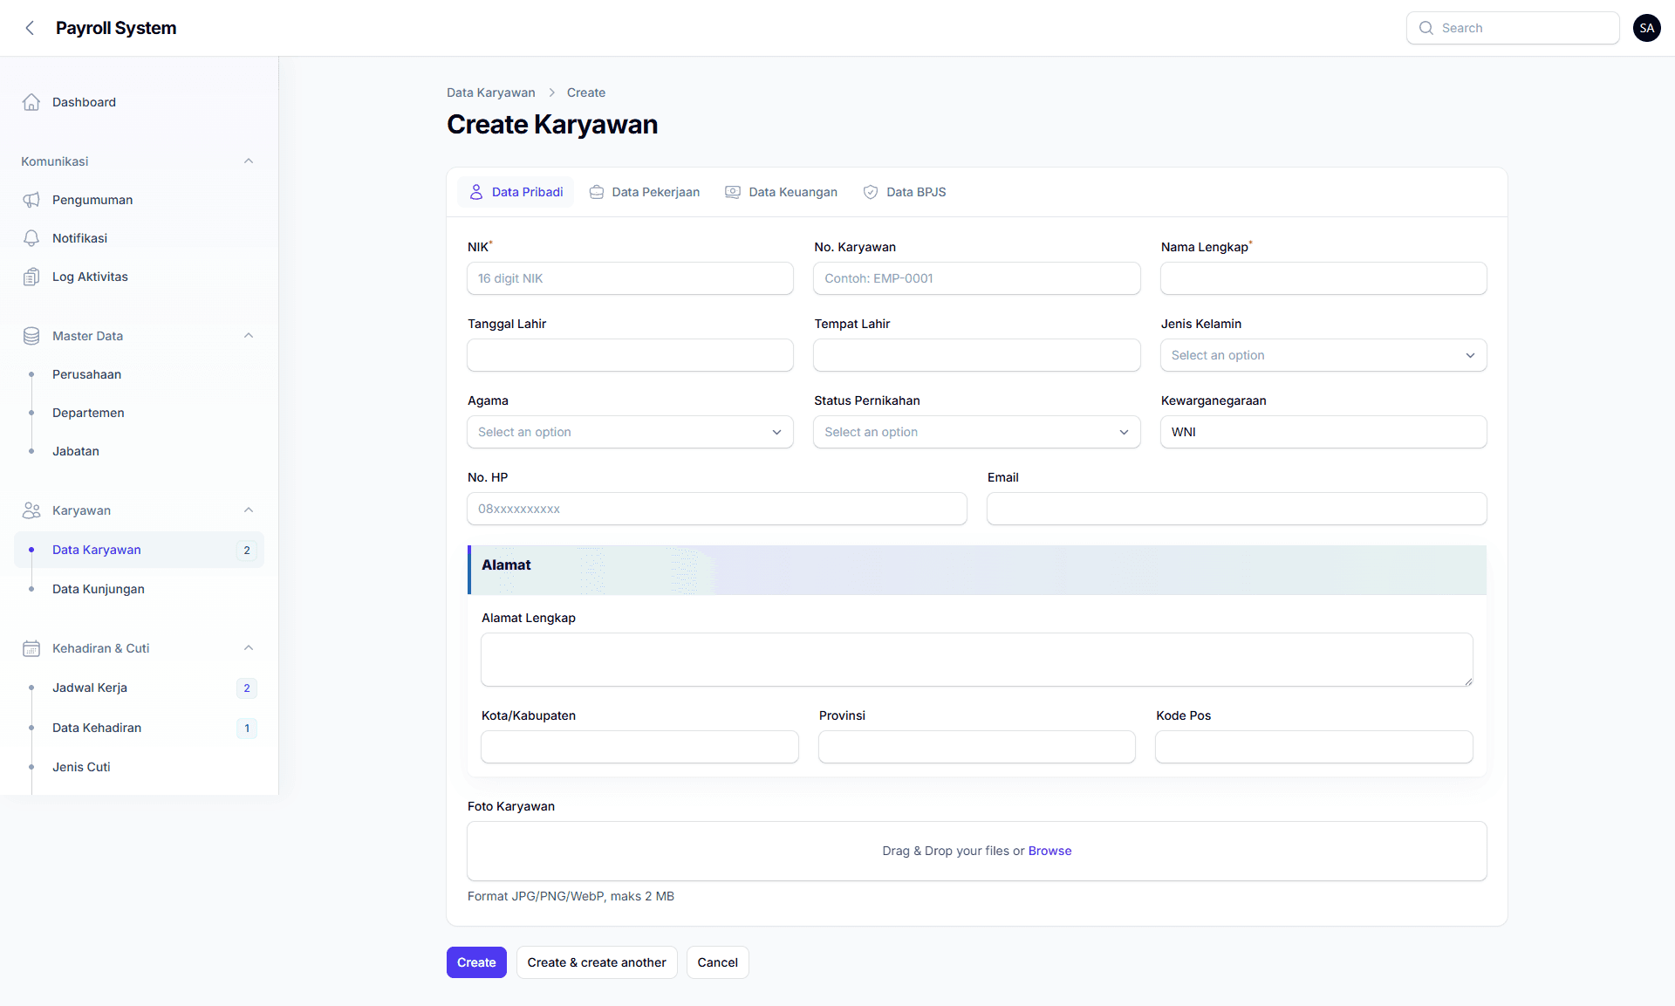
Task: Focus the Tanggal Lahir field
Action: pyautogui.click(x=630, y=355)
